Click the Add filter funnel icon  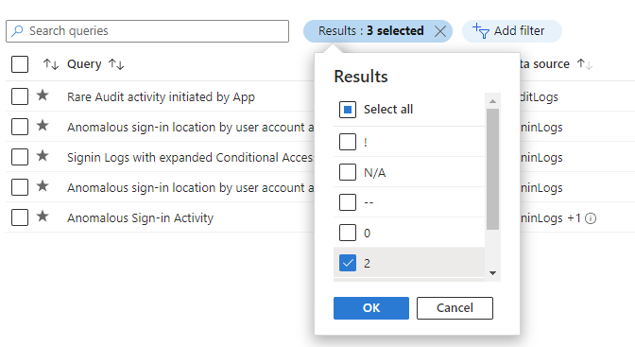point(481,31)
